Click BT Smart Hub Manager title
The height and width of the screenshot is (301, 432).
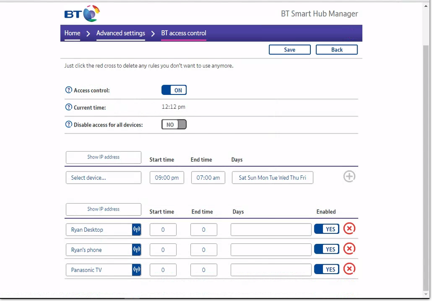tap(319, 14)
